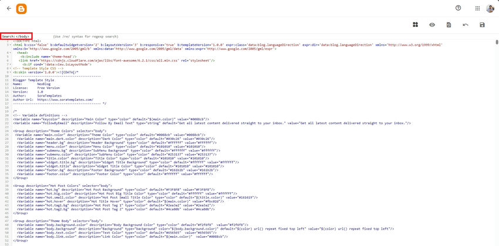
Task: Click the 'Author: SoraTemplates' line
Action: click(37, 95)
